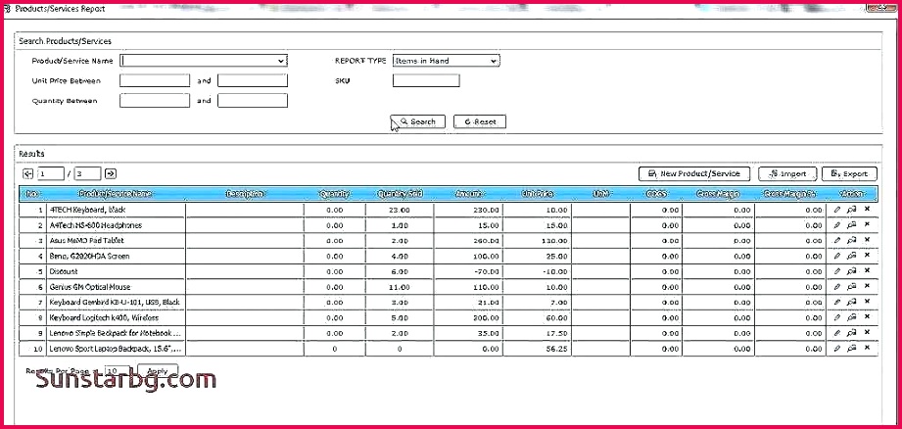
Task: Click the amount value 200.00
Action: point(486,318)
